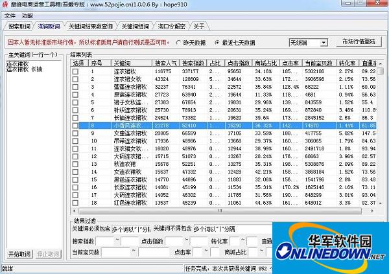389x274 pixels.
Task: Open the 文件 menu
Action: (10, 16)
